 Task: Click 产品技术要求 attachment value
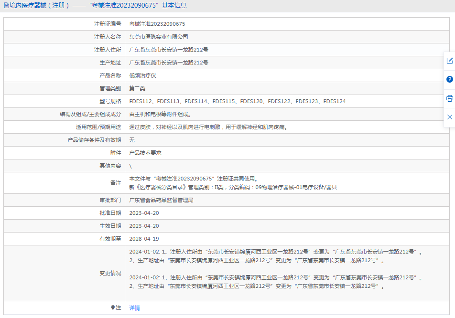point(145,153)
